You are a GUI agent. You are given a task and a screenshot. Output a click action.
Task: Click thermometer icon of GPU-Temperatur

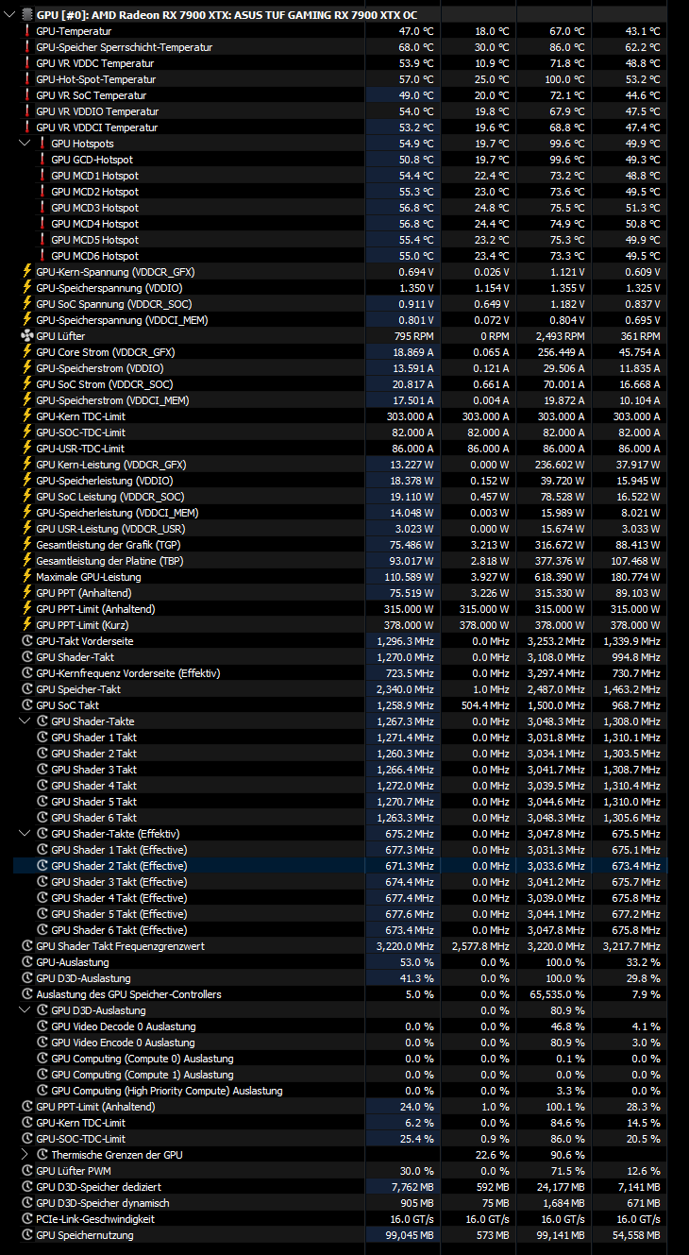tap(27, 31)
